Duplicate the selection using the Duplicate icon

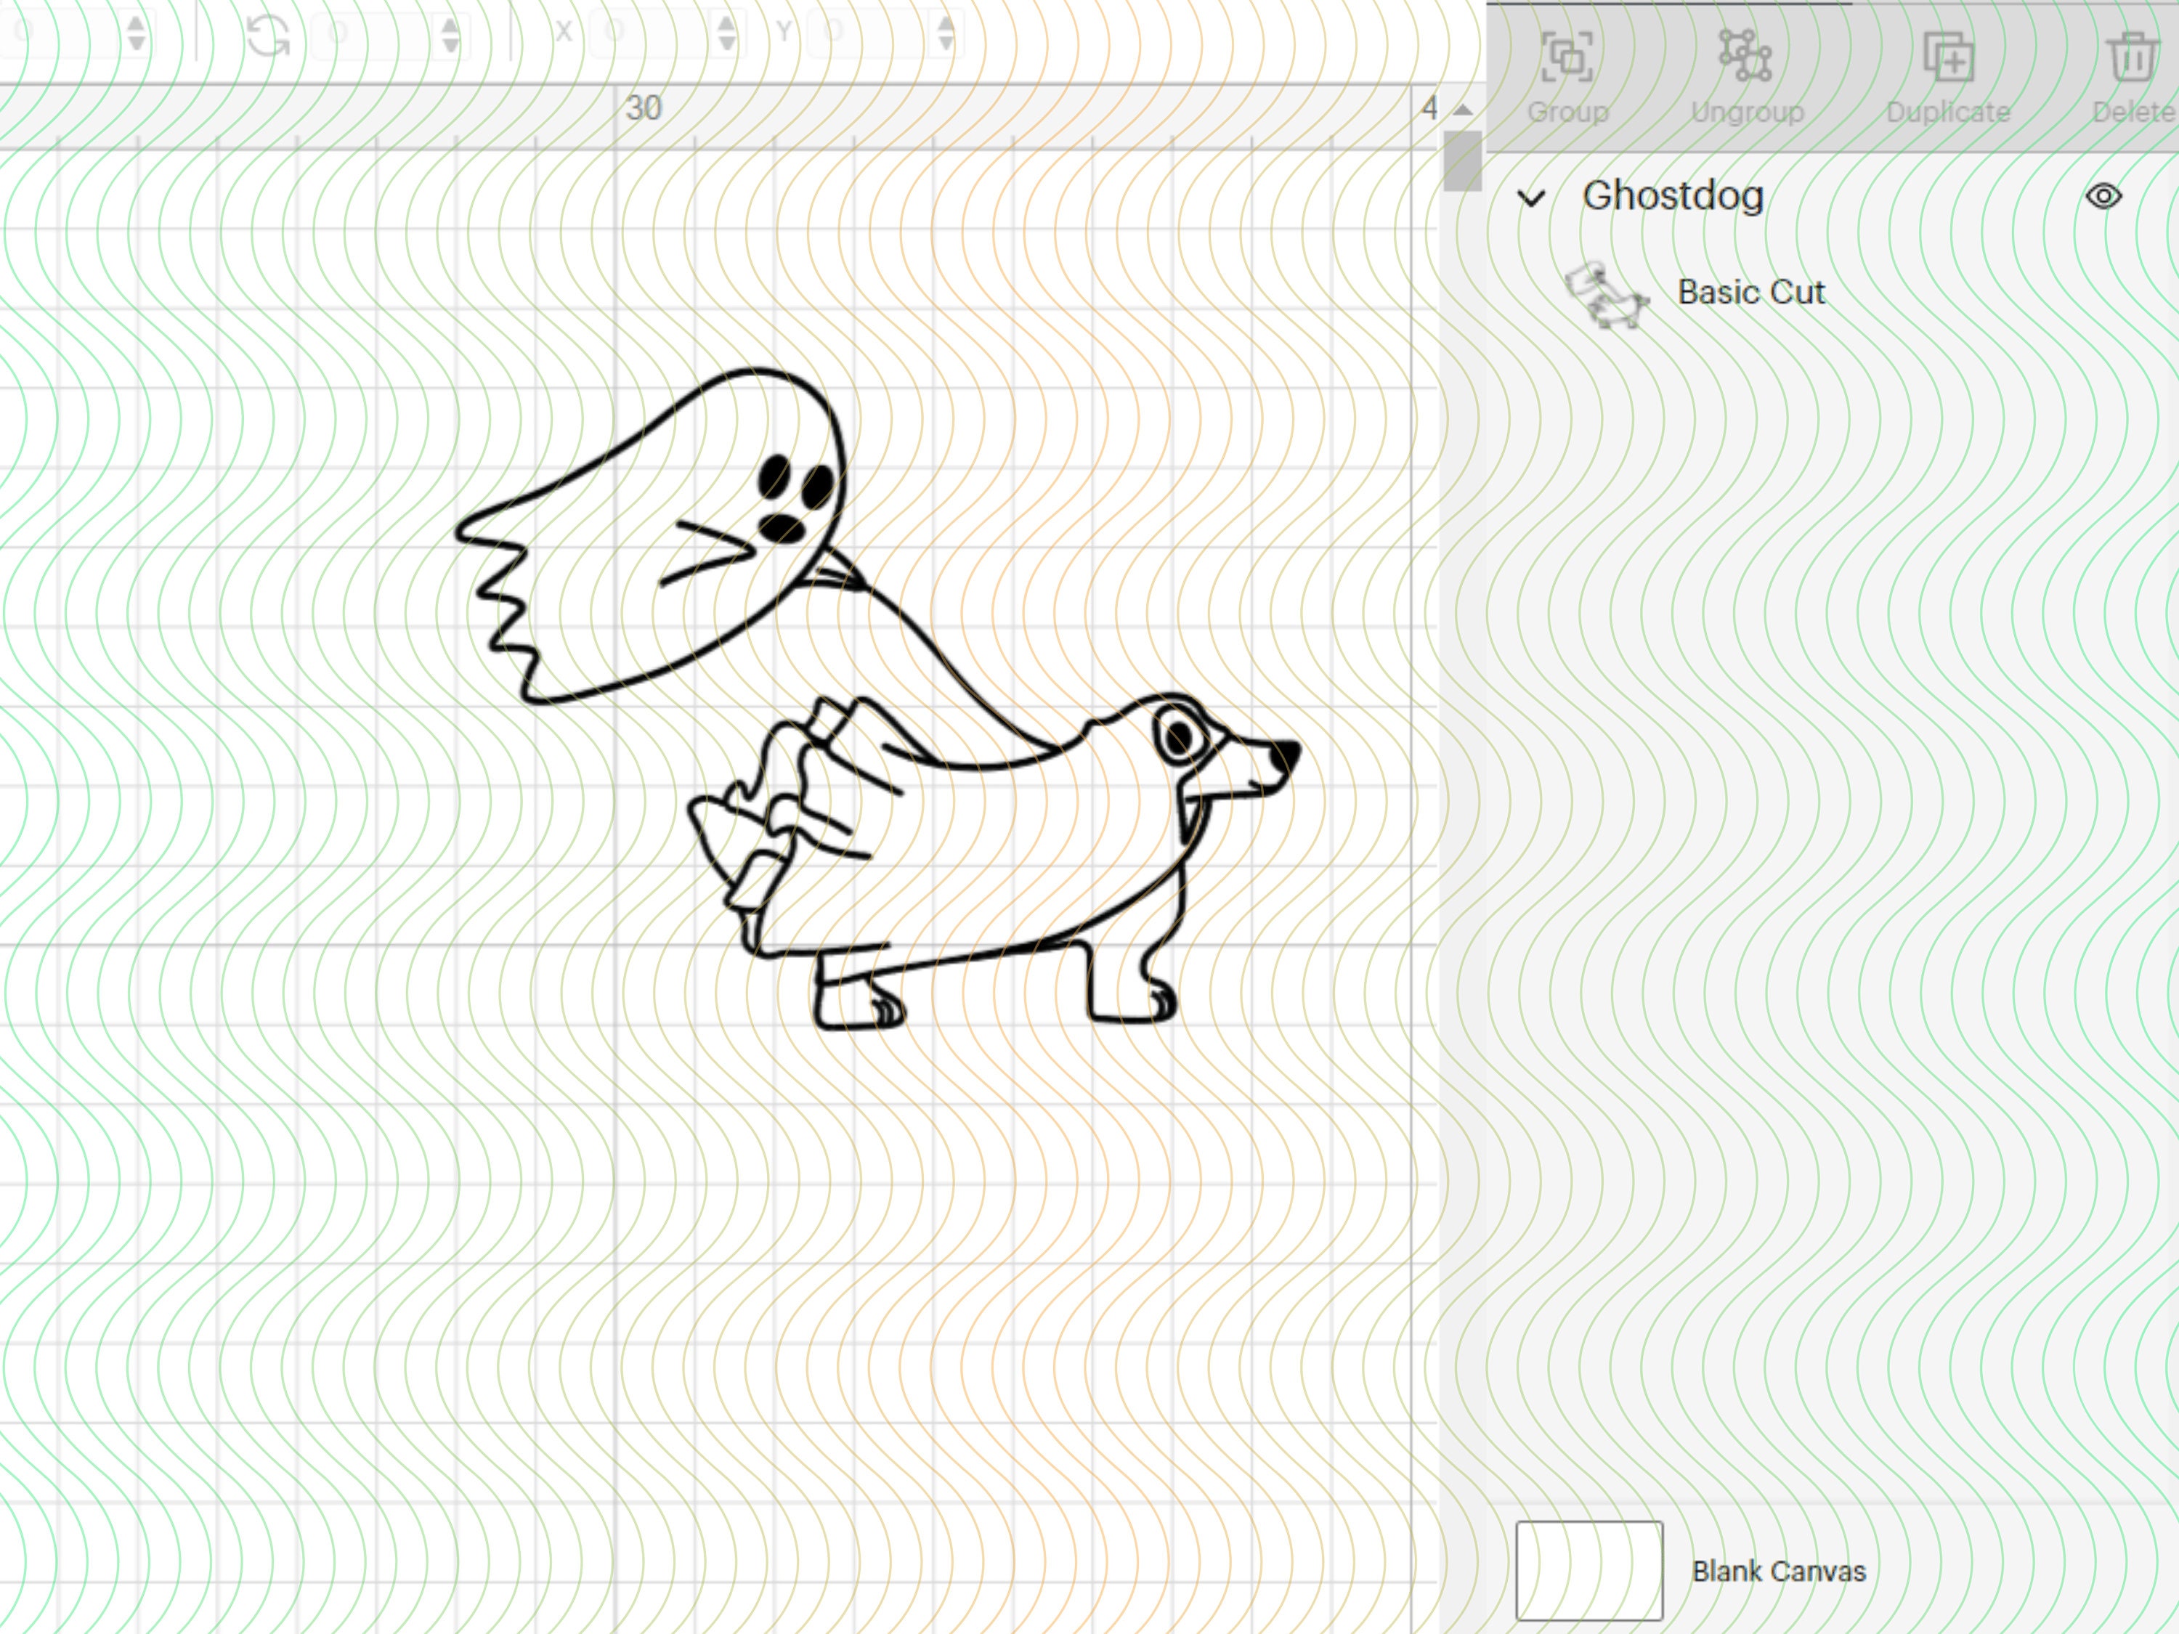point(1949,57)
